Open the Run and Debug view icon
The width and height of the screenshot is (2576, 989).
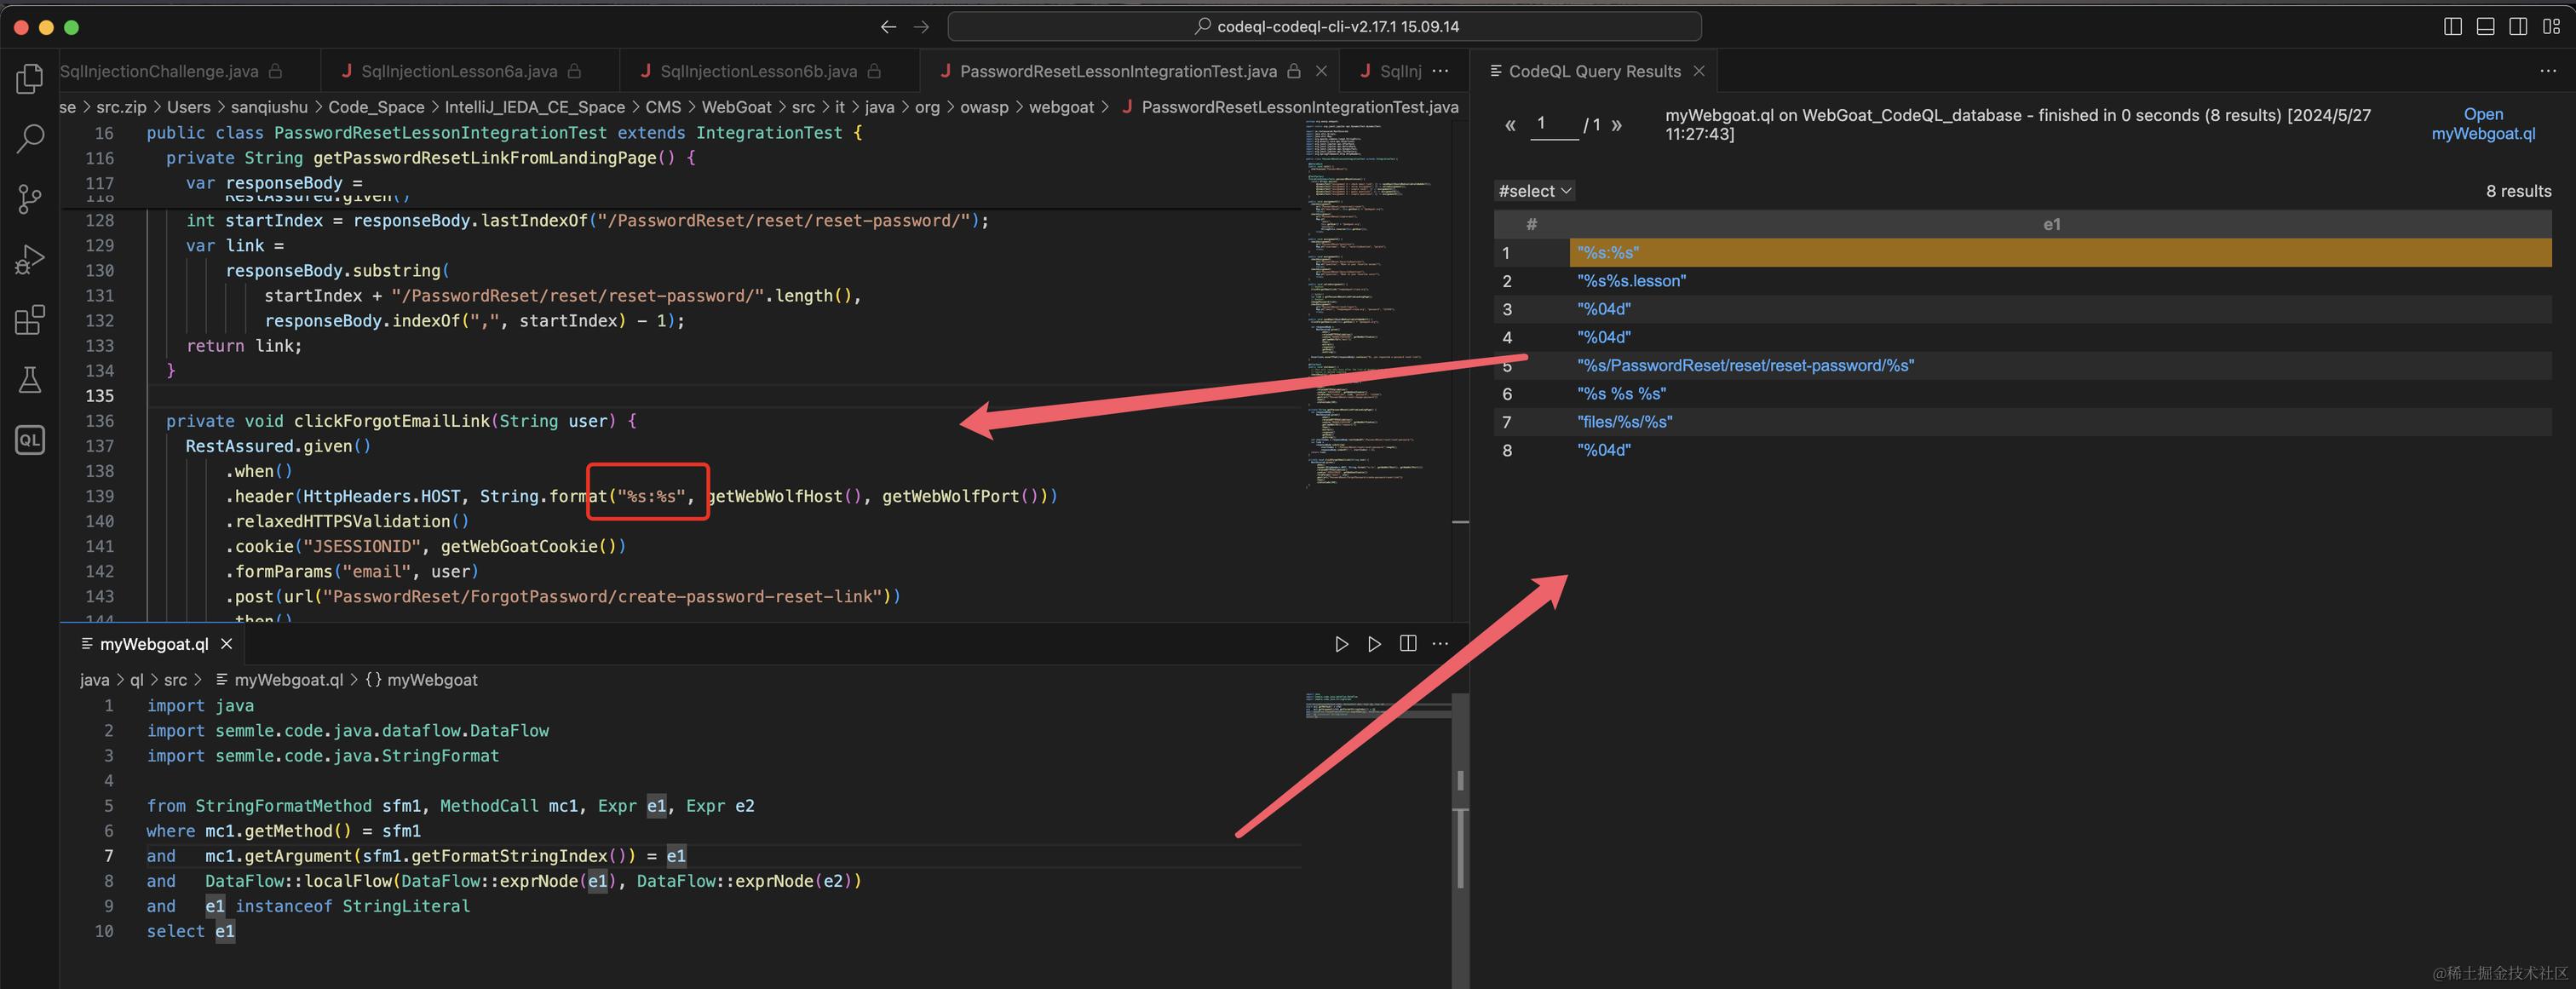(30, 259)
